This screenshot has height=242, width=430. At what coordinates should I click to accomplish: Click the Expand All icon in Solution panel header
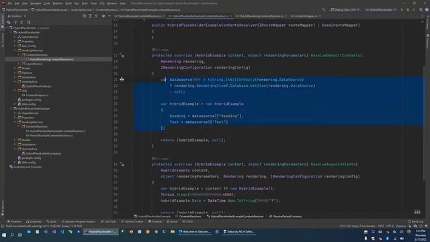(90, 16)
